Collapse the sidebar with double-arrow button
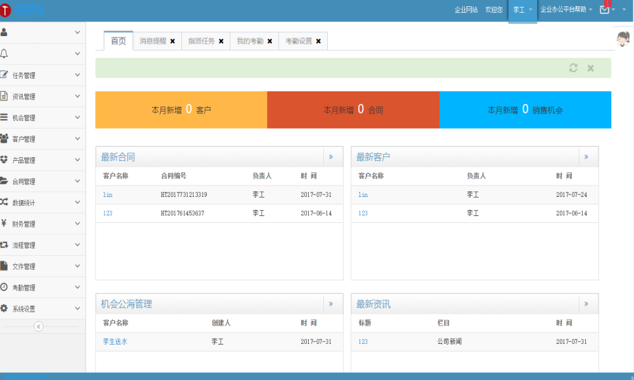634x380 pixels. [x=39, y=326]
